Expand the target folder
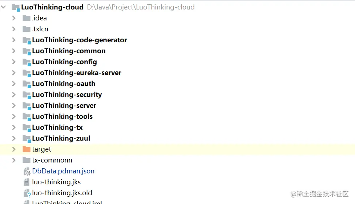This screenshot has width=355, height=204. click(x=14, y=149)
